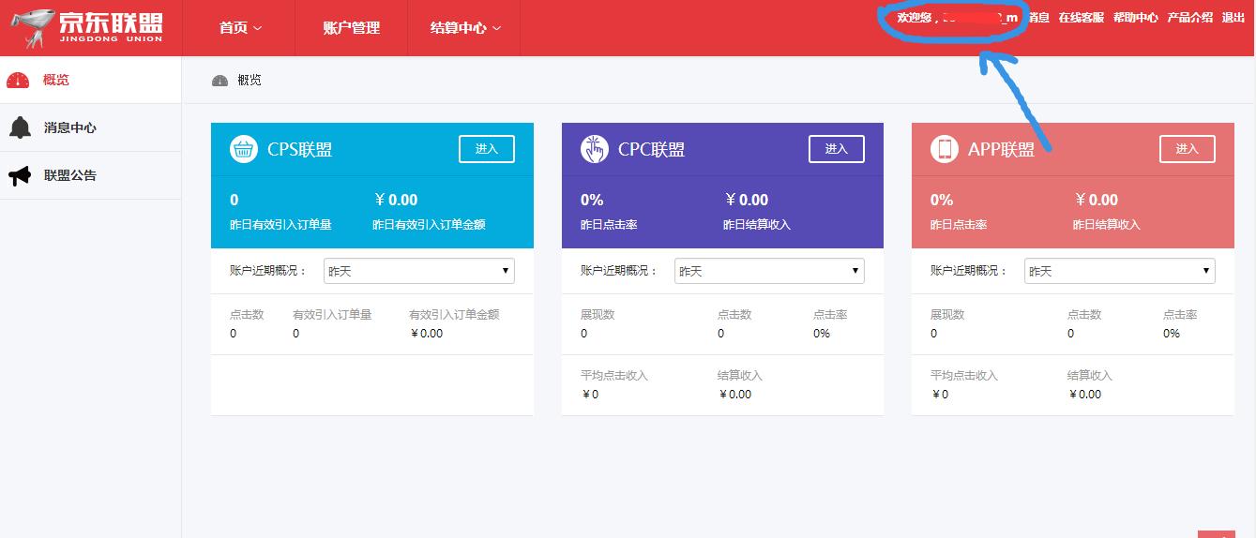The width and height of the screenshot is (1256, 538).
Task: Open the 概览 dashboard icon in sidebar
Action: click(x=18, y=81)
